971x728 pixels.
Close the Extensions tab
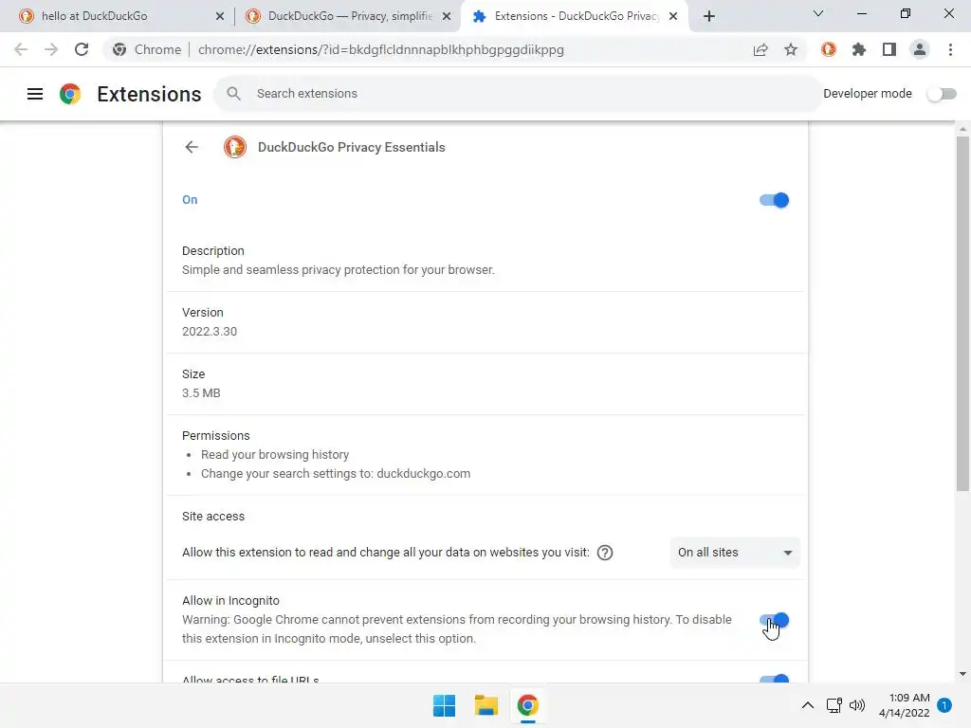tap(673, 16)
